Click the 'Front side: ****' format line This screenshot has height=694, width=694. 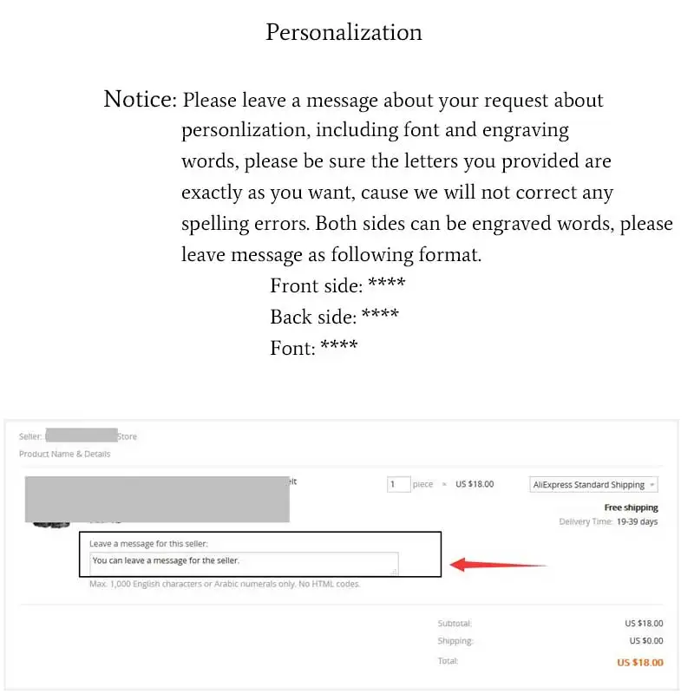pyautogui.click(x=337, y=285)
